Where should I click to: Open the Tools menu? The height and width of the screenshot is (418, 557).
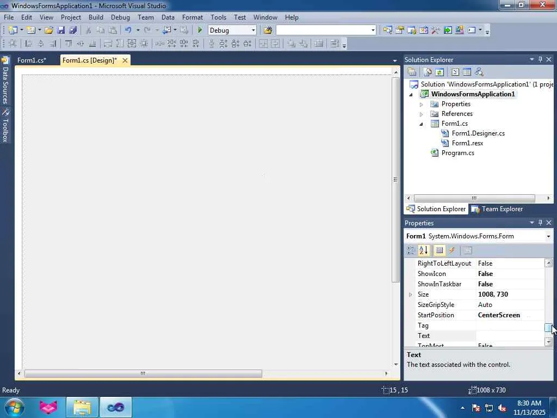218,17
